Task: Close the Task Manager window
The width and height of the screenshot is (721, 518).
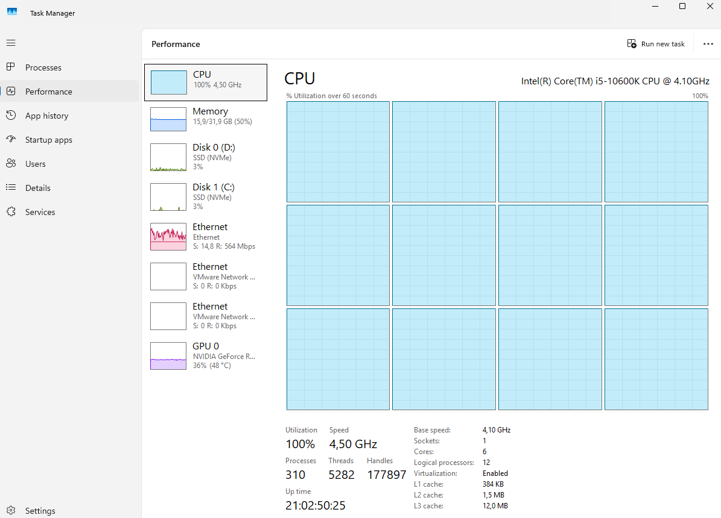Action: pos(710,6)
